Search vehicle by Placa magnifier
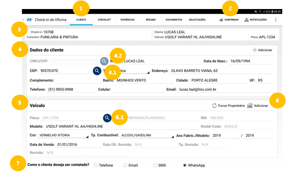Image resolution: width=287 pixels, height=173 pixels. (107, 118)
